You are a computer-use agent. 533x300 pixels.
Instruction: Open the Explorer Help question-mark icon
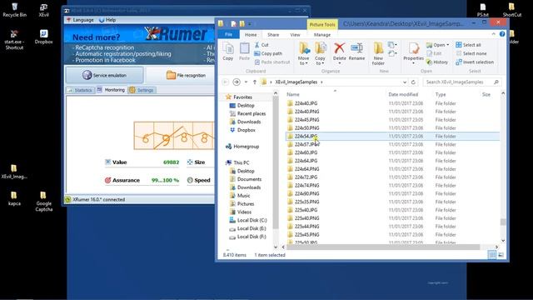tap(502, 34)
